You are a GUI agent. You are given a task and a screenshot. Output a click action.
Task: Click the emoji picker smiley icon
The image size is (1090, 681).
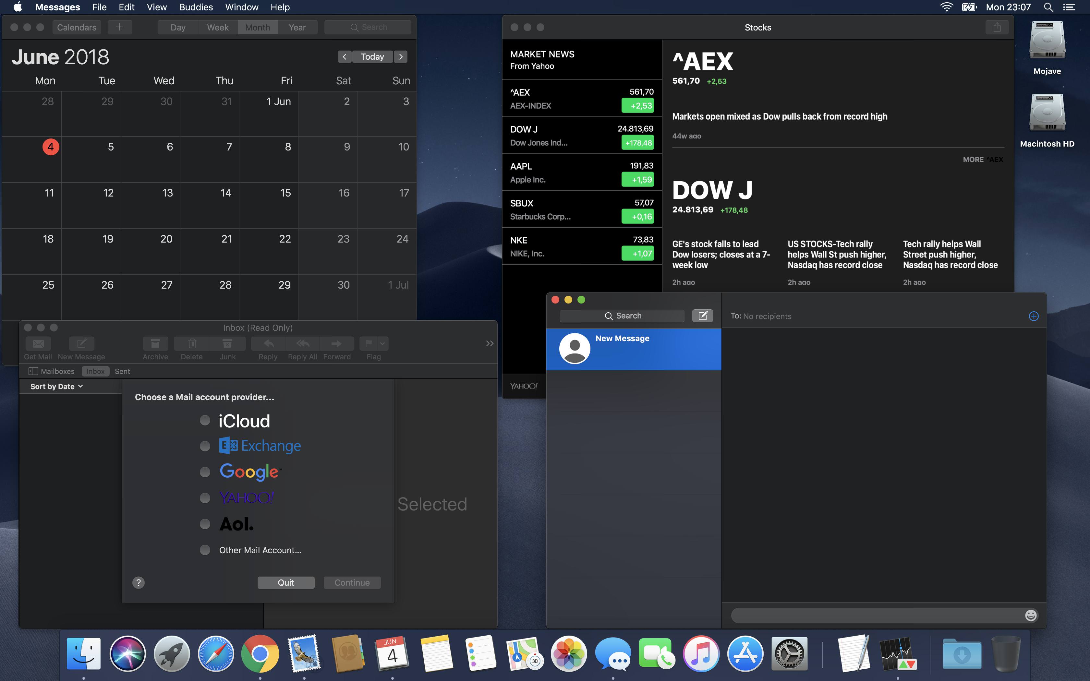pyautogui.click(x=1031, y=615)
